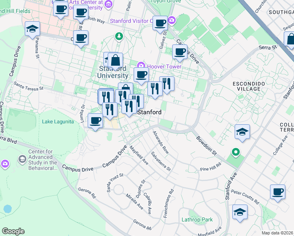The height and width of the screenshot is (236, 294).
Task: Select the Toyon Grove label
Action: click(x=165, y=1)
